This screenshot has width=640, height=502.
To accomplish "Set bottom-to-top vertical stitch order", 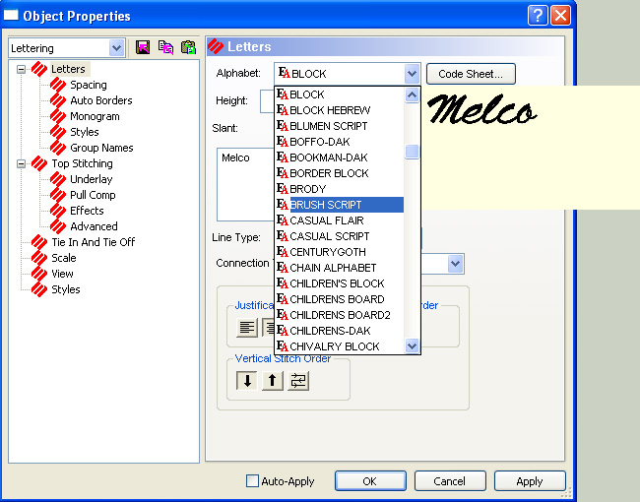I will click(272, 381).
